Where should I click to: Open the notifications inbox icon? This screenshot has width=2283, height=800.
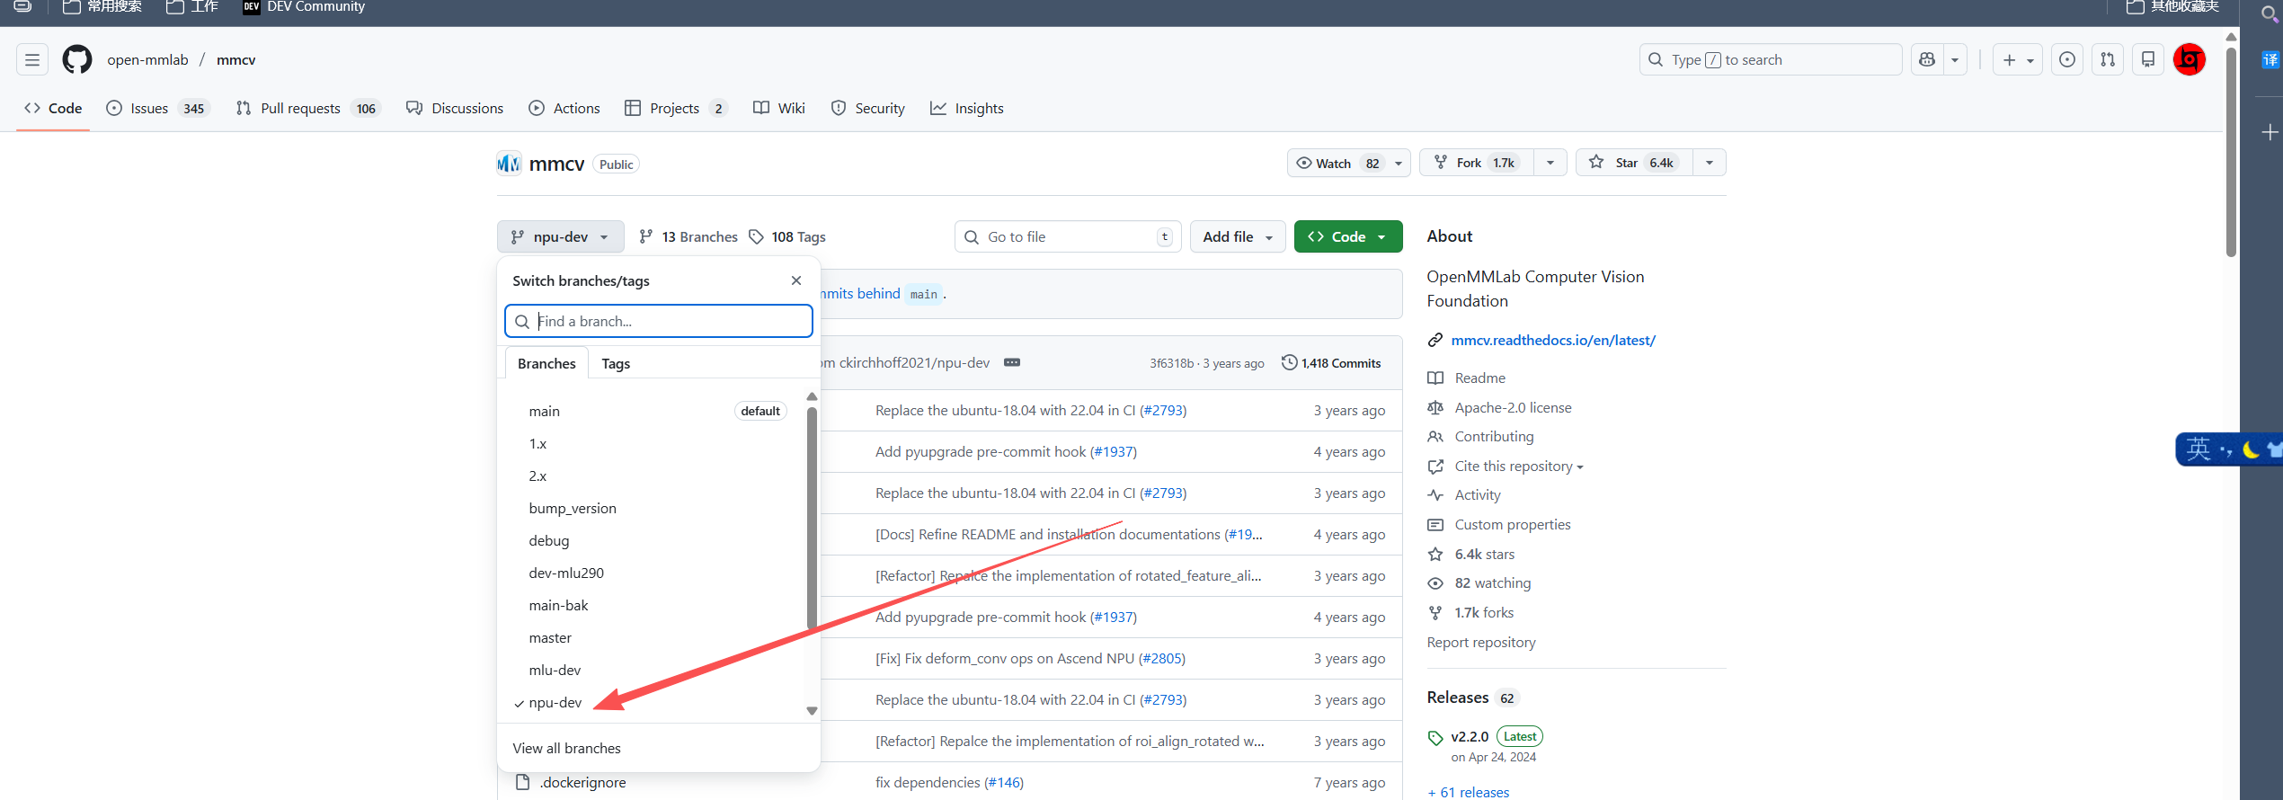[x=2148, y=60]
